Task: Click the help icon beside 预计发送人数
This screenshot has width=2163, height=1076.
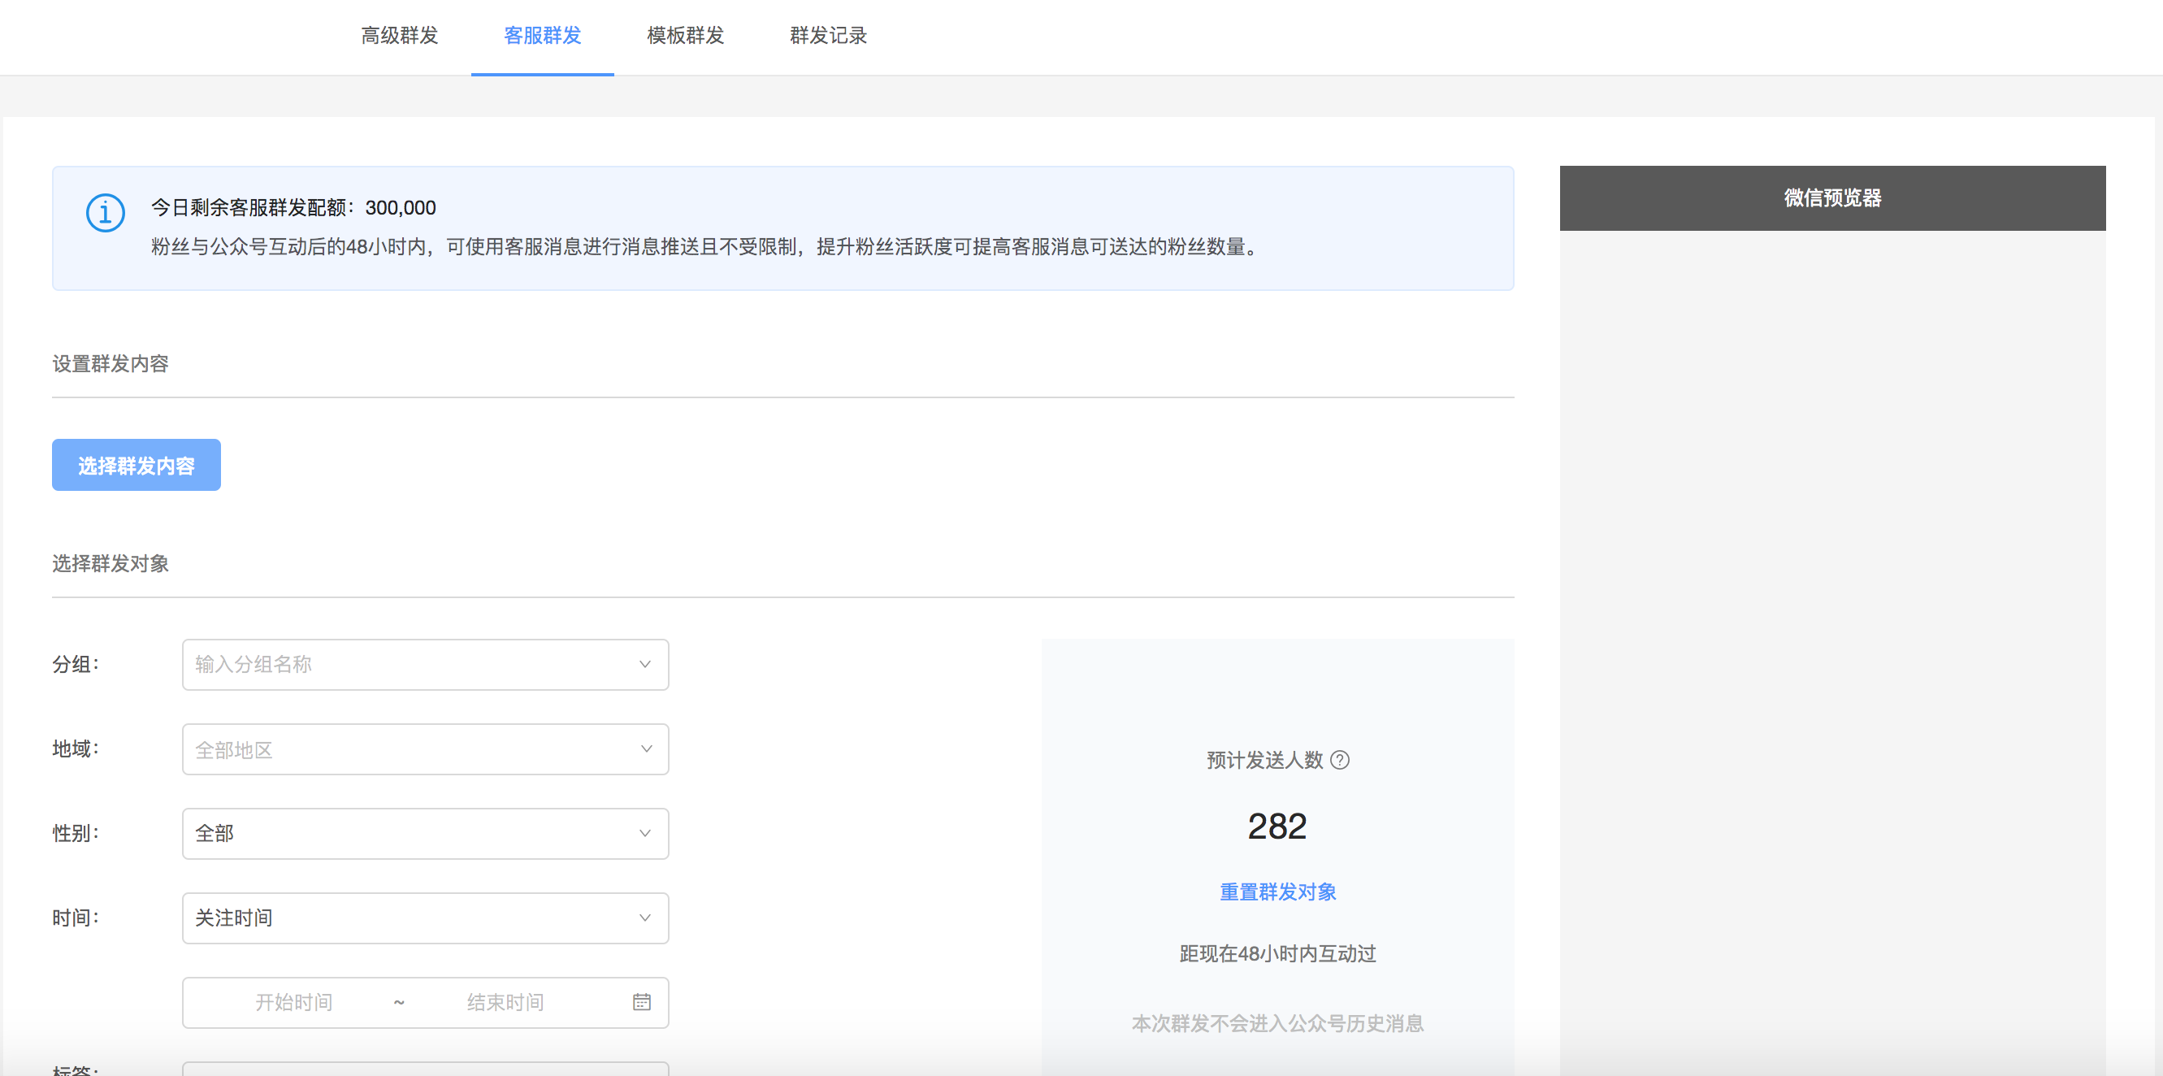Action: [x=1340, y=759]
